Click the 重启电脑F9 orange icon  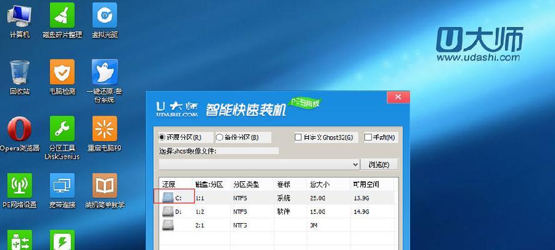pyautogui.click(x=104, y=129)
